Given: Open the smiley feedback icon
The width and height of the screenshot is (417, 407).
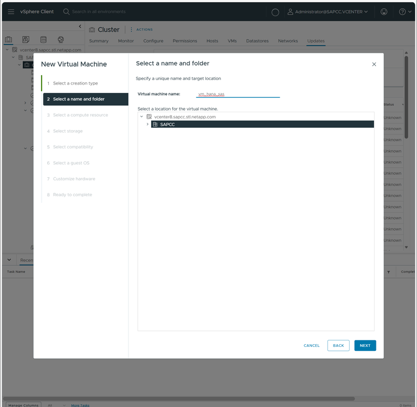Looking at the screenshot, I should [384, 12].
